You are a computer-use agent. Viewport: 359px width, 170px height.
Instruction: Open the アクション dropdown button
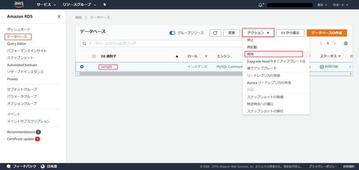click(258, 33)
